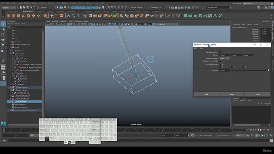Click the Apply button

click(x=232, y=94)
